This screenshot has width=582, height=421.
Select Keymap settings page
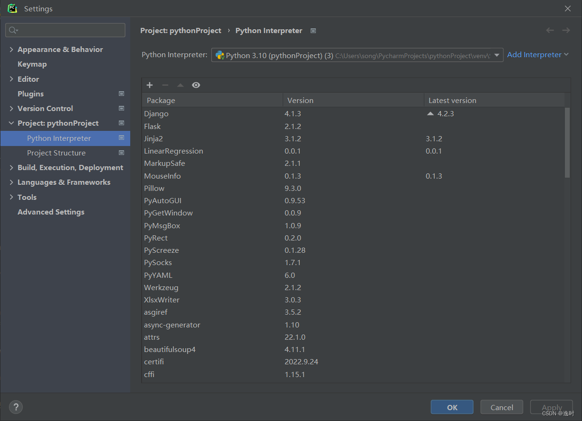coord(32,64)
